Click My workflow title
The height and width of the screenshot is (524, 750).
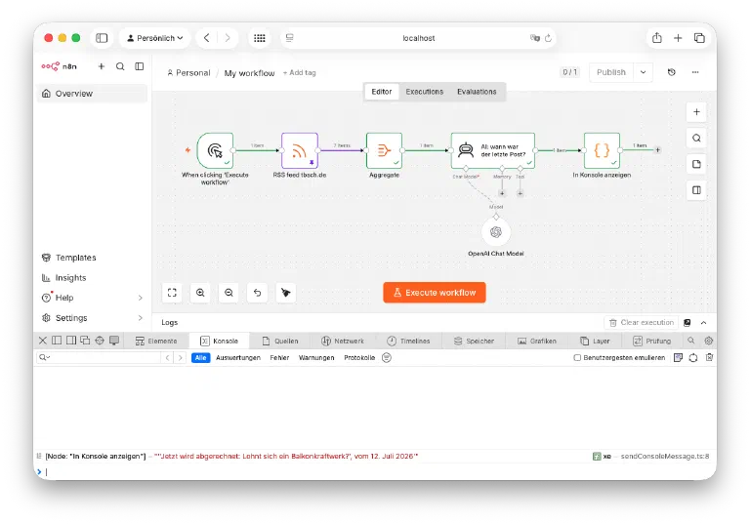[249, 73]
